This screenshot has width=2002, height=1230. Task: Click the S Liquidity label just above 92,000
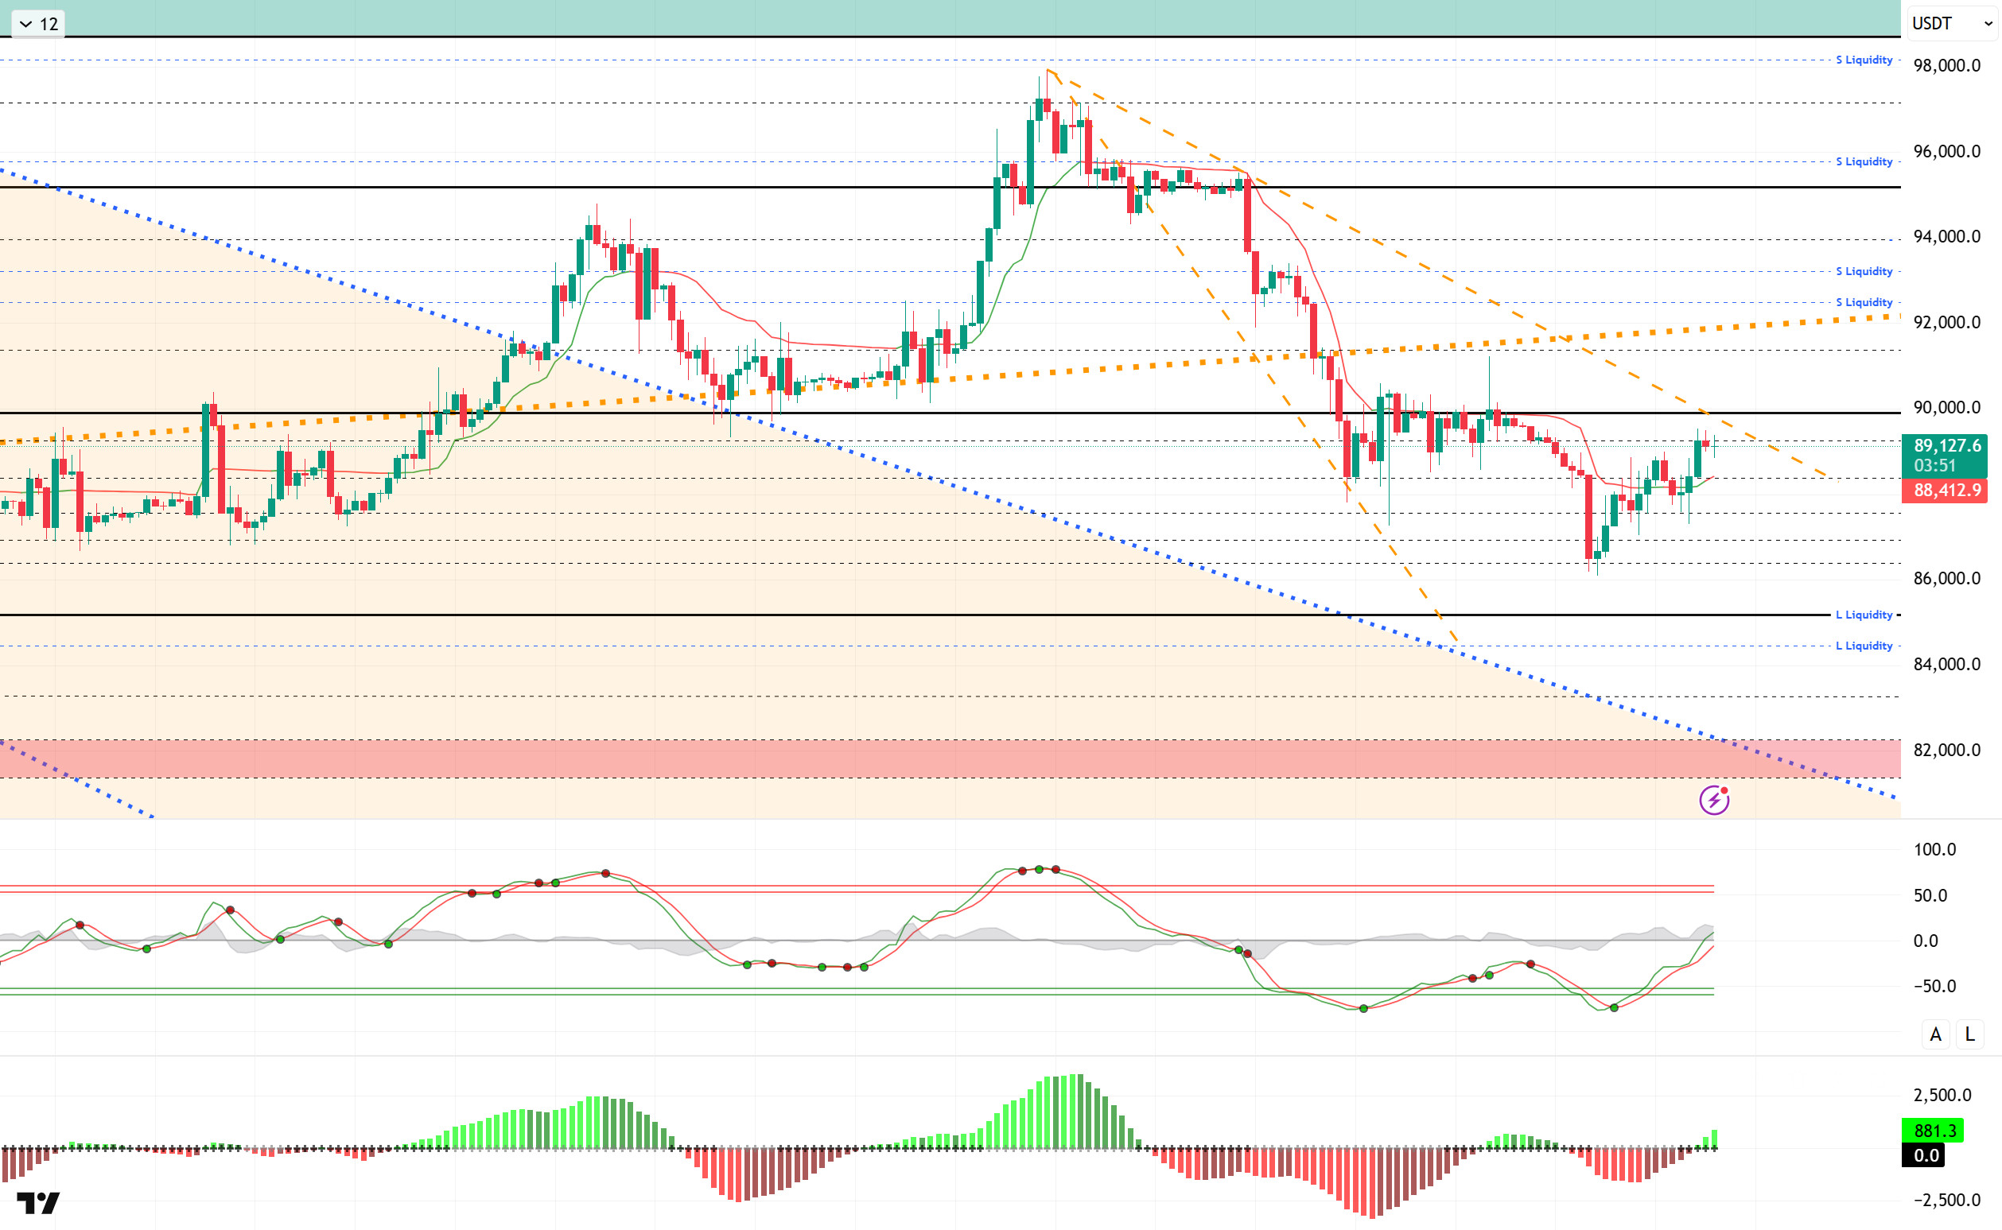1864,303
